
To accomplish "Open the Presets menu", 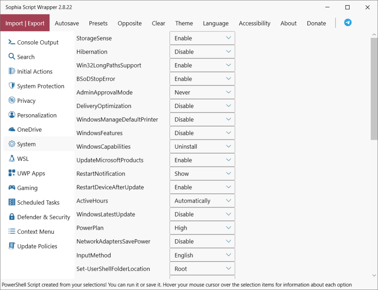I will click(98, 23).
